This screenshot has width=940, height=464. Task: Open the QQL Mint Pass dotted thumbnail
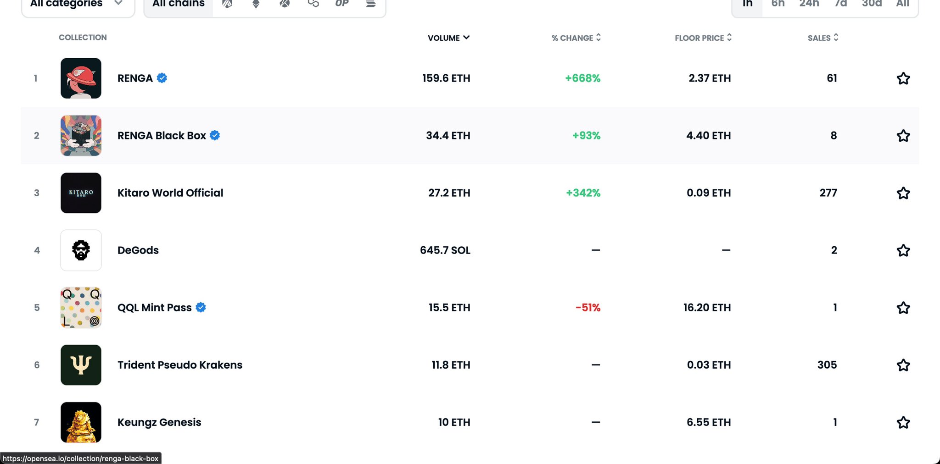pos(81,307)
